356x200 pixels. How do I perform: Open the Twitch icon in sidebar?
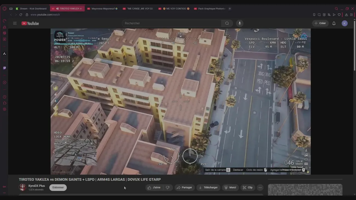coord(4,68)
